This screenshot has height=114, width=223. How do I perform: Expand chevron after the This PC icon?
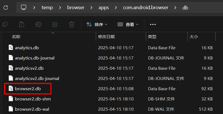tap(34, 7)
